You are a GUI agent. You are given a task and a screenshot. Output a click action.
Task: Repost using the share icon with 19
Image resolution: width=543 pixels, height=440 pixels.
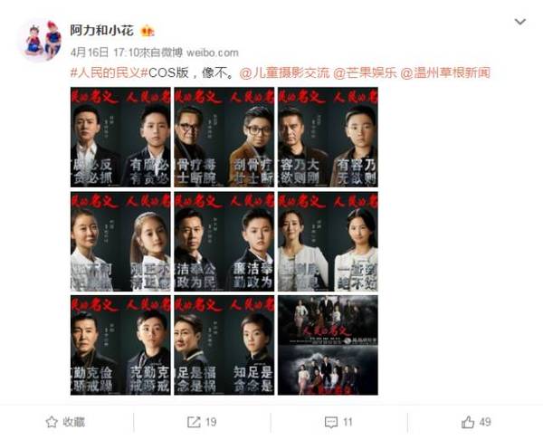click(202, 422)
